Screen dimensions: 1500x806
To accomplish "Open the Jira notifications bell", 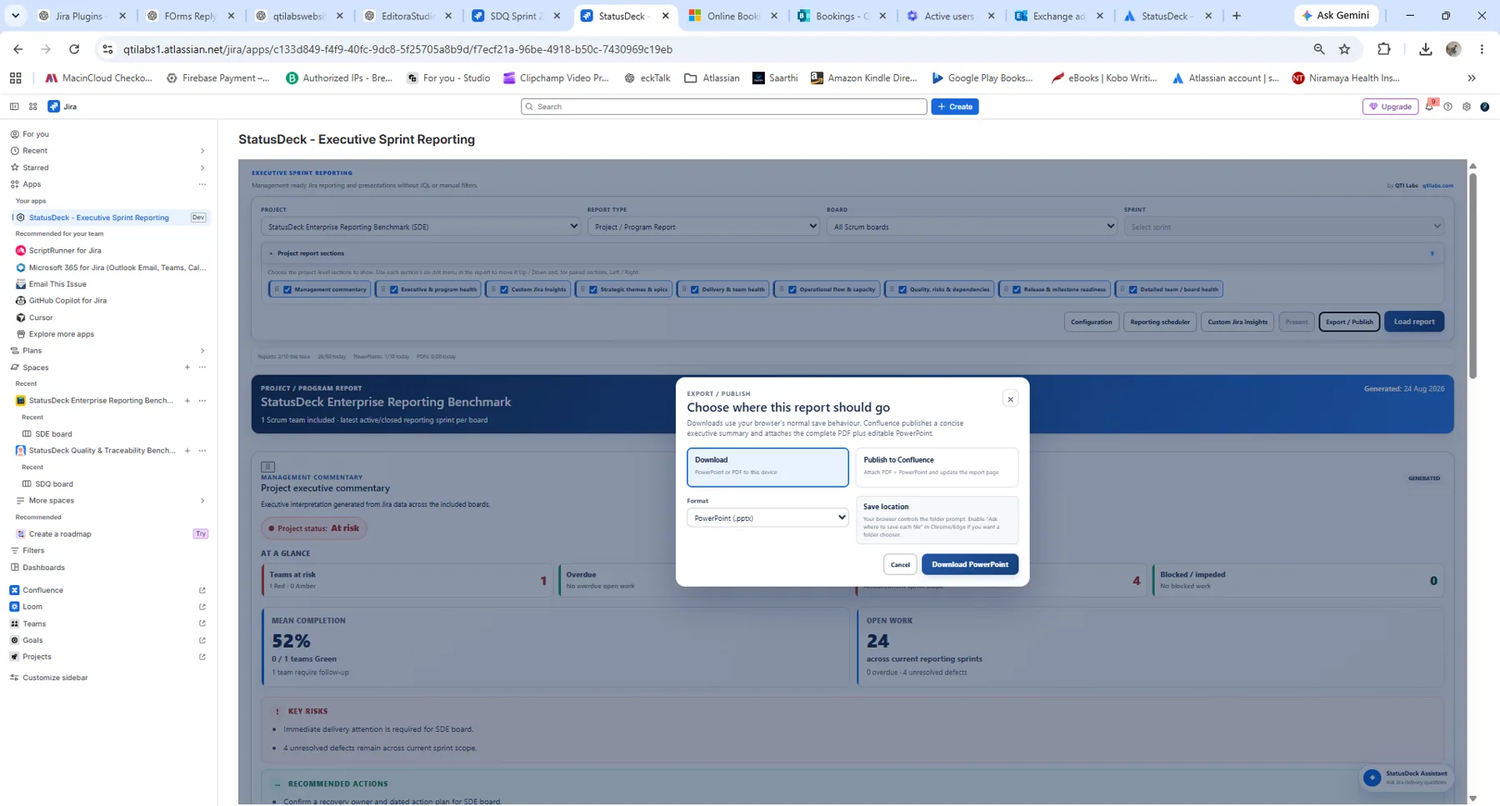I will click(x=1430, y=107).
